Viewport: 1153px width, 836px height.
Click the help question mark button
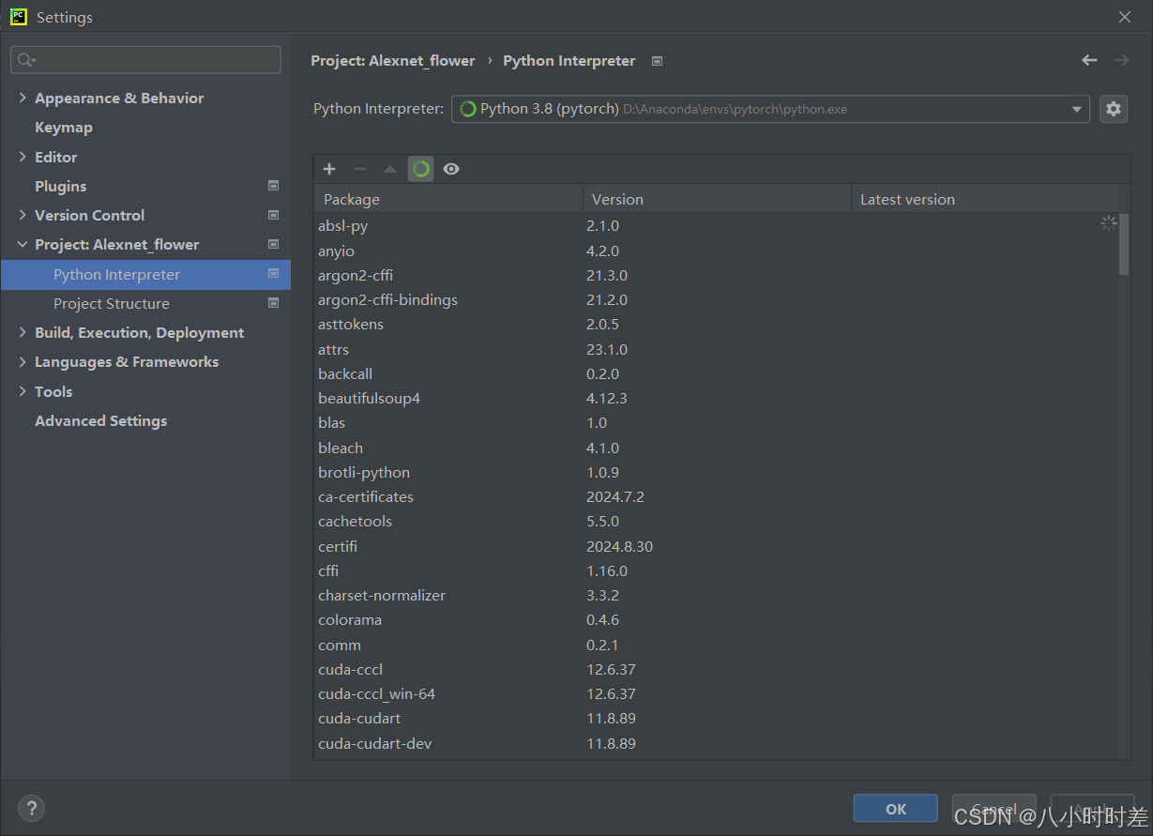31,808
